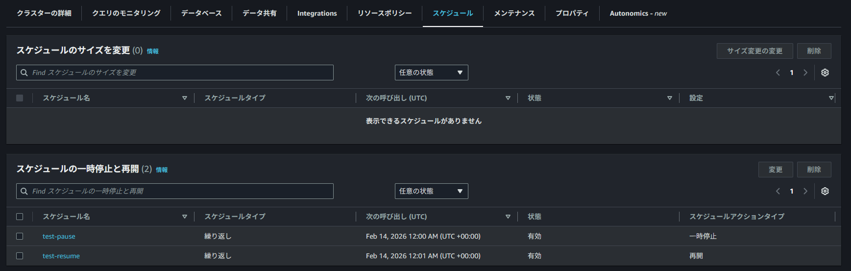
Task: Go to next page in resize schedules panel
Action: (x=805, y=73)
